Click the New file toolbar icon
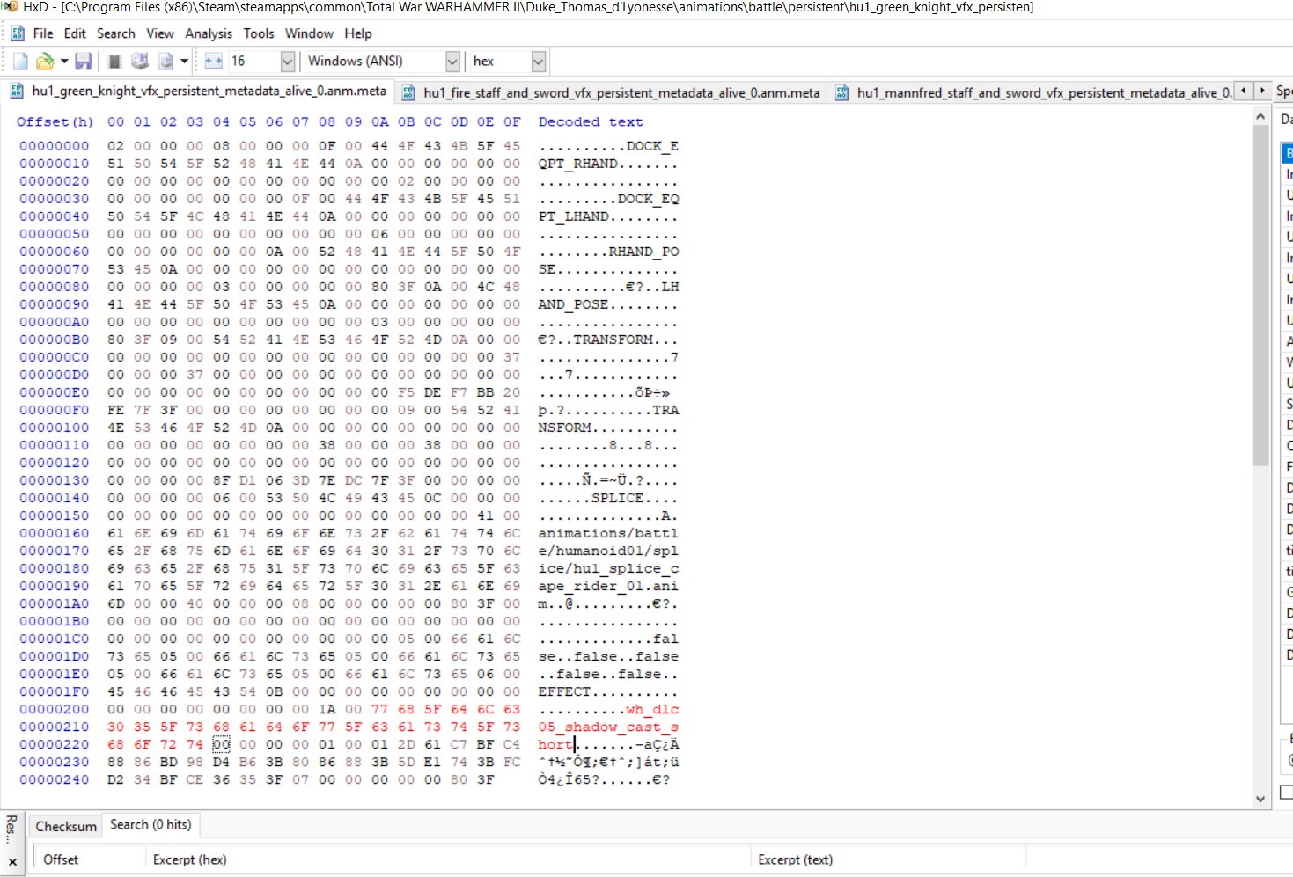This screenshot has width=1293, height=877. point(20,62)
